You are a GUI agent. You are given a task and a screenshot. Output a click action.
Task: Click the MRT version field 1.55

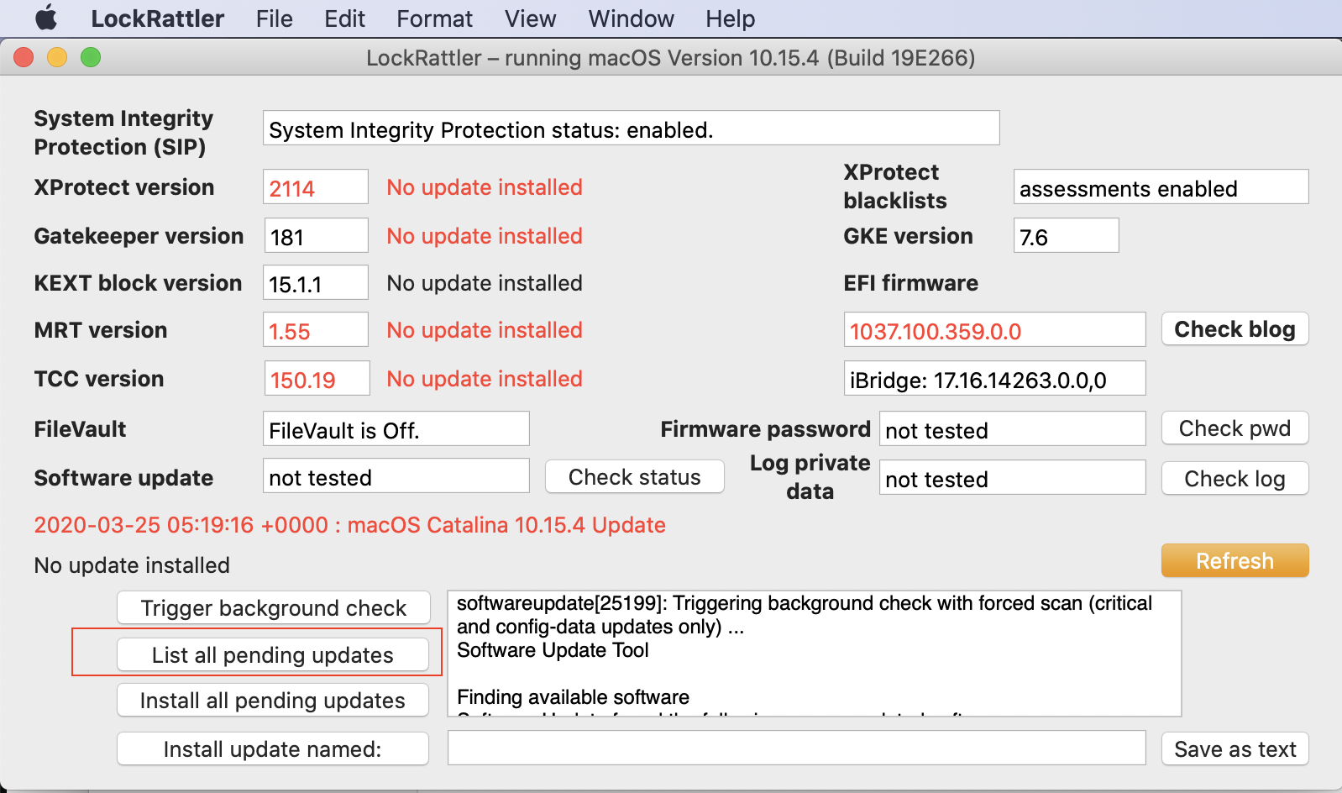coord(316,329)
